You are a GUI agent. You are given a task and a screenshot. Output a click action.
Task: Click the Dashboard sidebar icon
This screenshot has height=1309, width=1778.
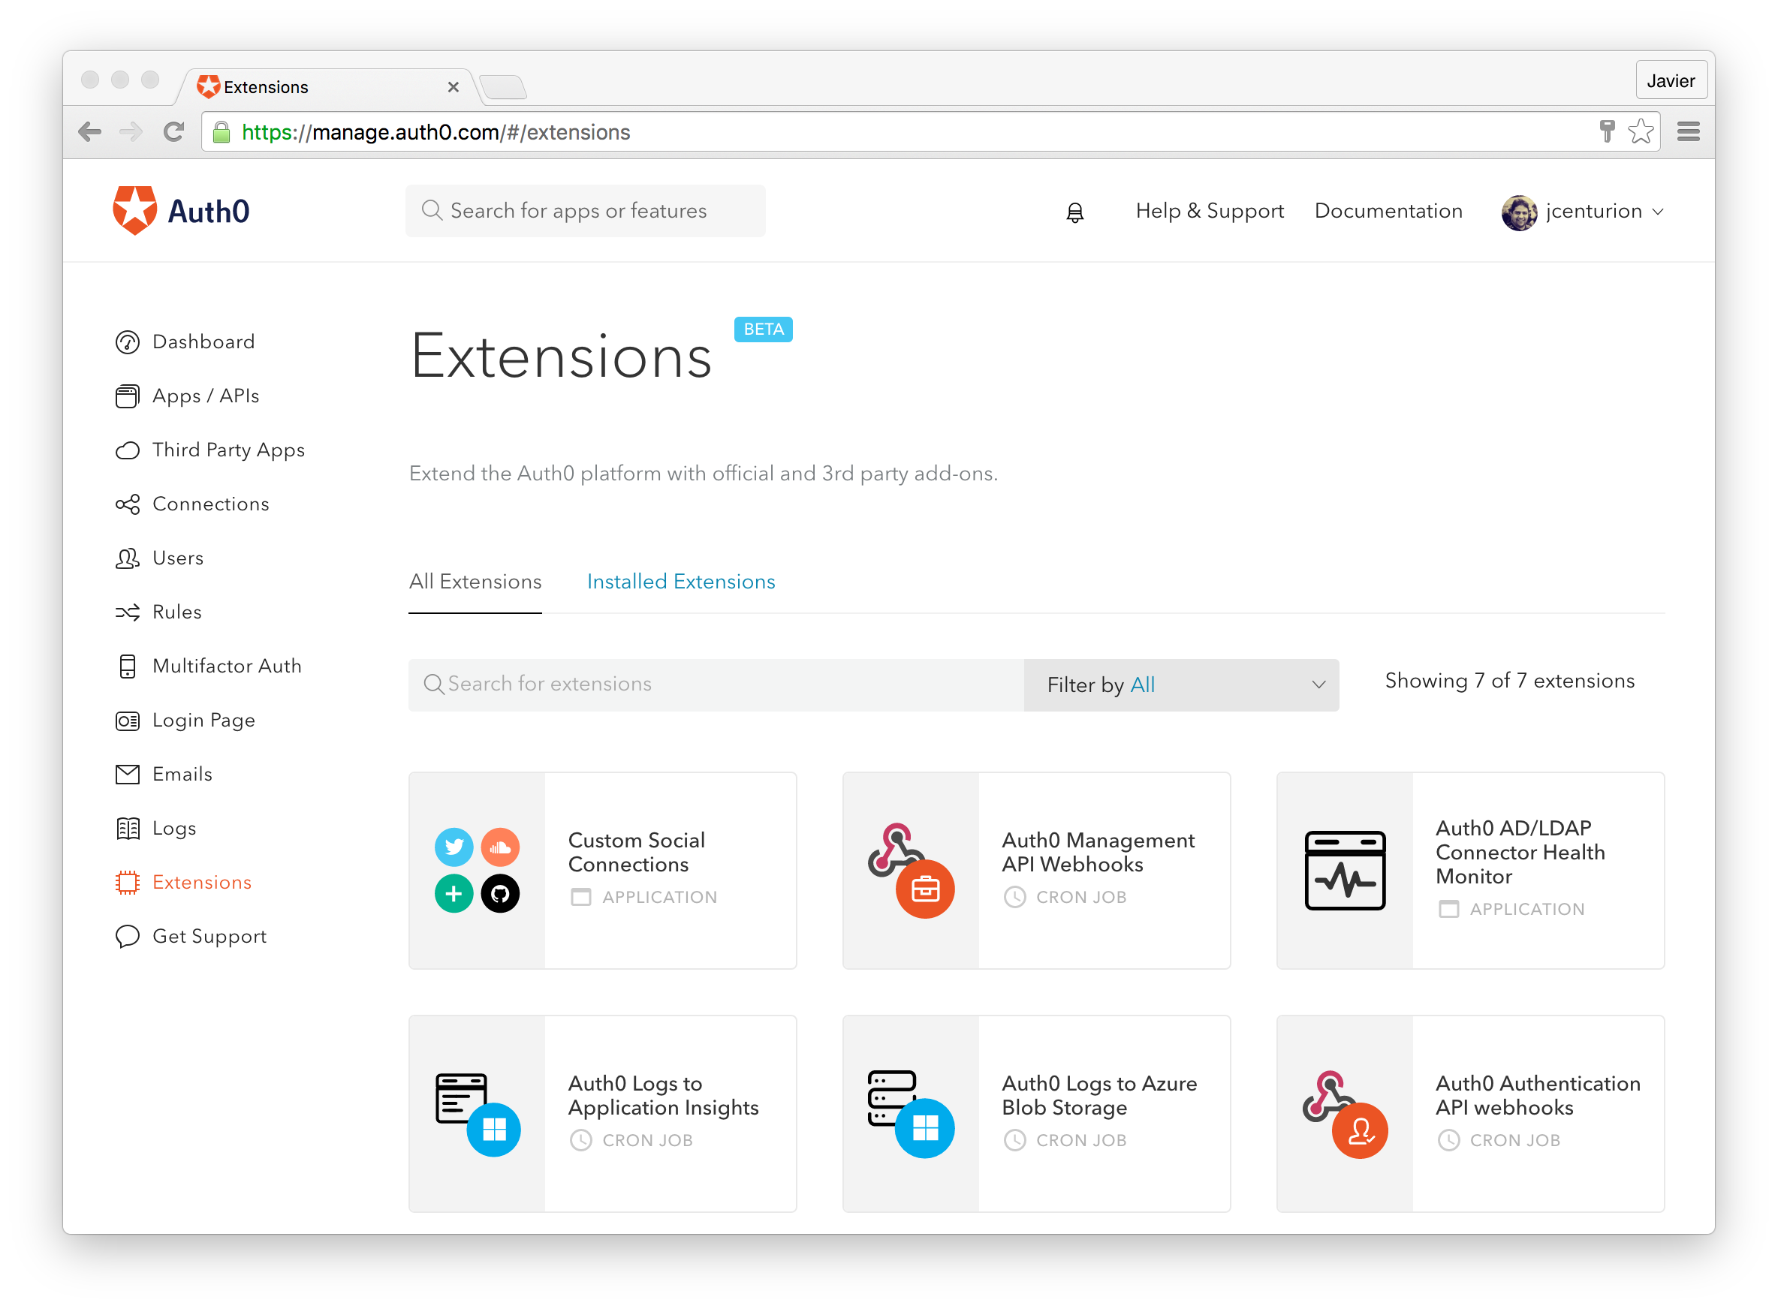pos(127,342)
